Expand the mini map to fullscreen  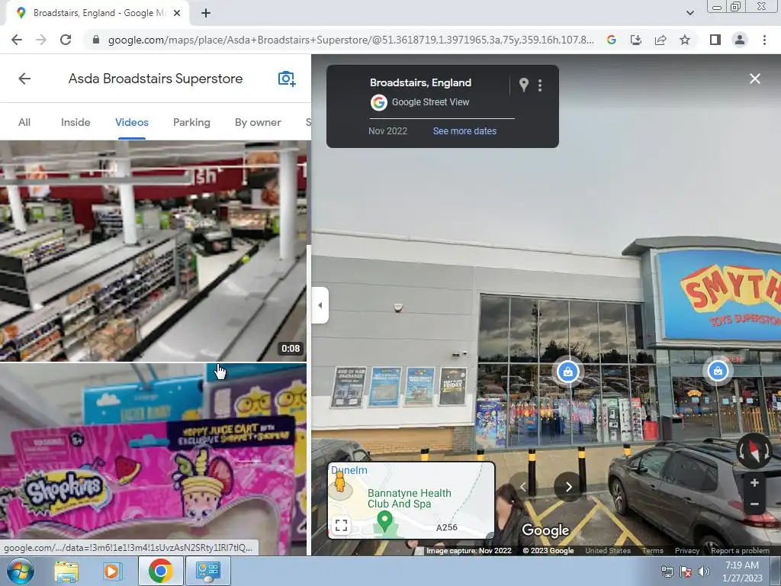(x=341, y=525)
